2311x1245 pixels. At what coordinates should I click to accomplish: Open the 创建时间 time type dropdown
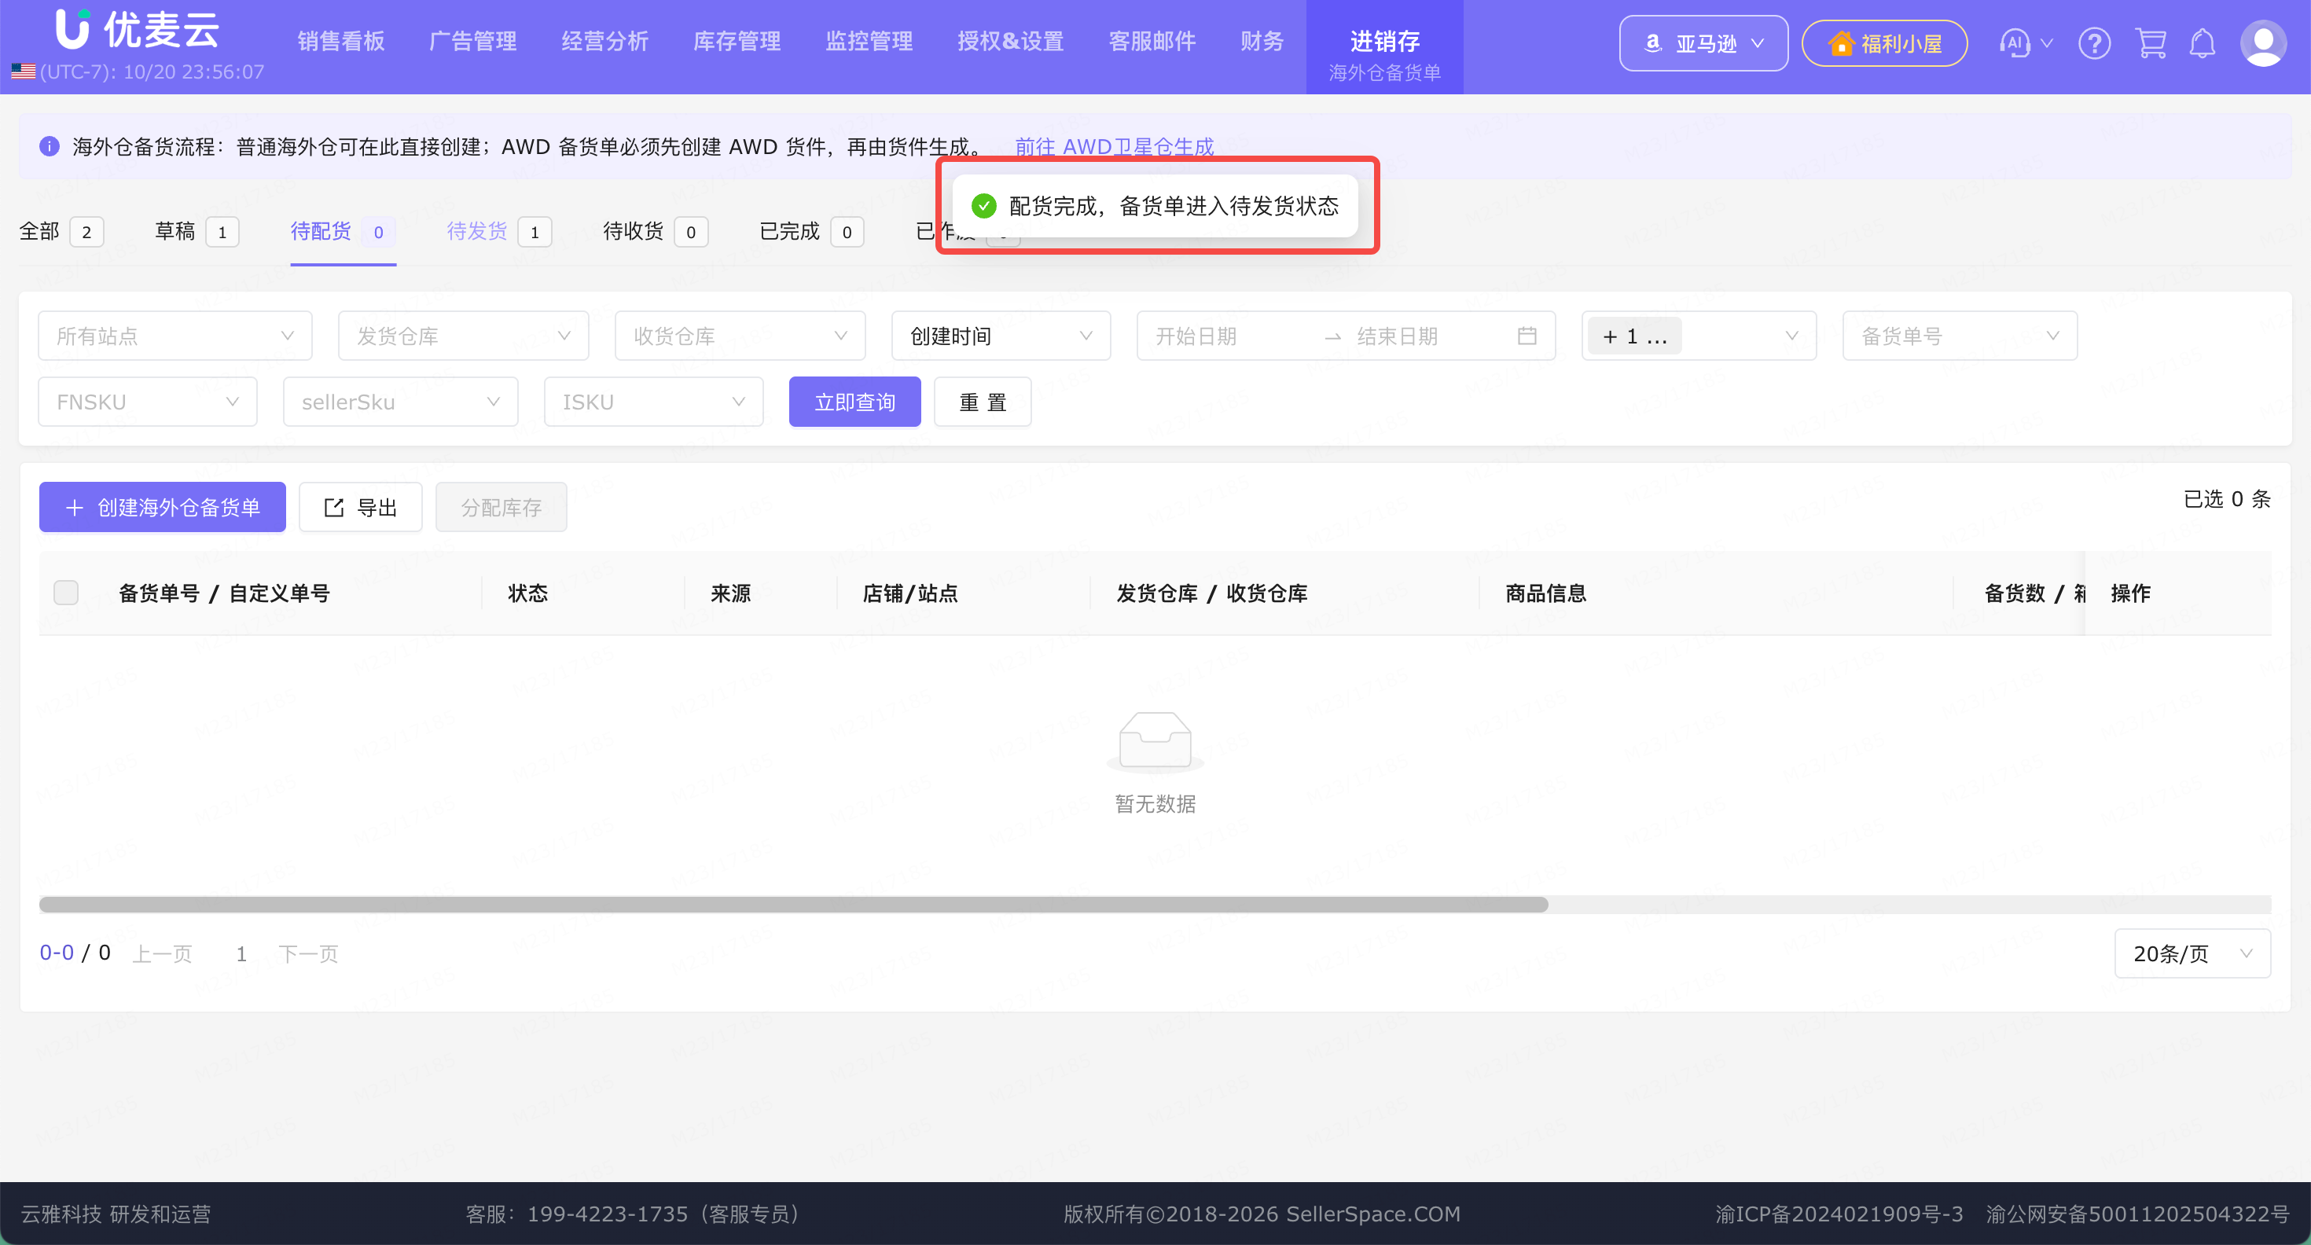[x=1001, y=336]
